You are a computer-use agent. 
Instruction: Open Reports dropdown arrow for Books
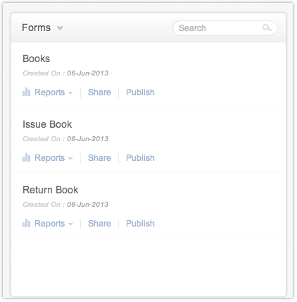tap(70, 93)
